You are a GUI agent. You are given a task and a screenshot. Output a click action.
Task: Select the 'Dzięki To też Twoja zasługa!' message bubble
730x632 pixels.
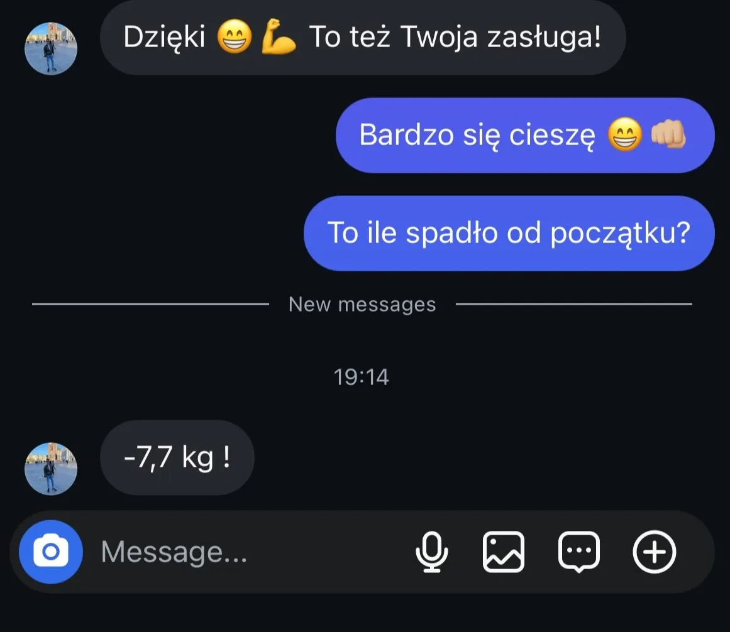point(363,37)
